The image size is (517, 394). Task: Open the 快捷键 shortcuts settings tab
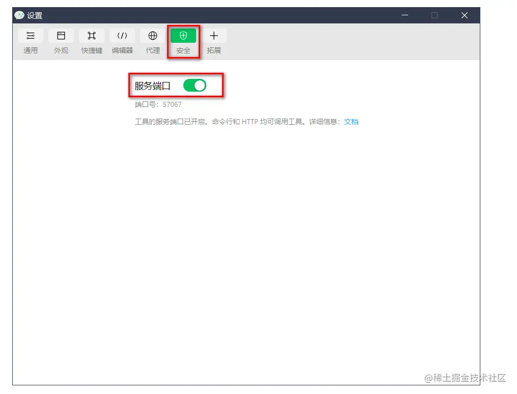click(92, 42)
